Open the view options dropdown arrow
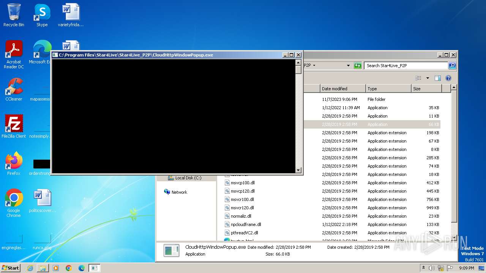This screenshot has width=486, height=273. [428, 78]
